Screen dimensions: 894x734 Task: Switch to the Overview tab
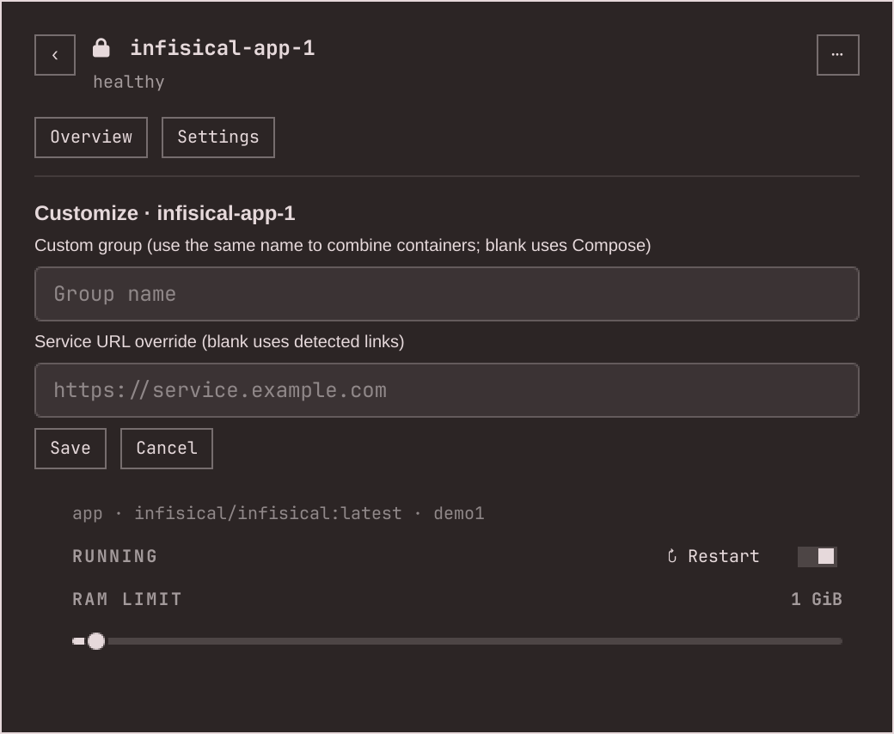click(91, 138)
